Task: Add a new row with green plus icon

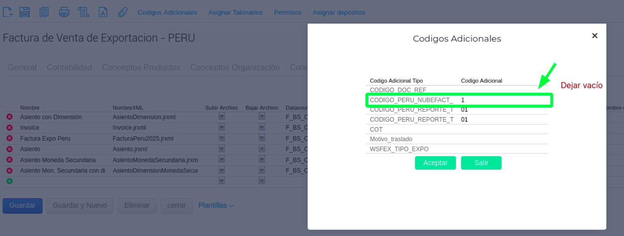Action: pos(10,181)
